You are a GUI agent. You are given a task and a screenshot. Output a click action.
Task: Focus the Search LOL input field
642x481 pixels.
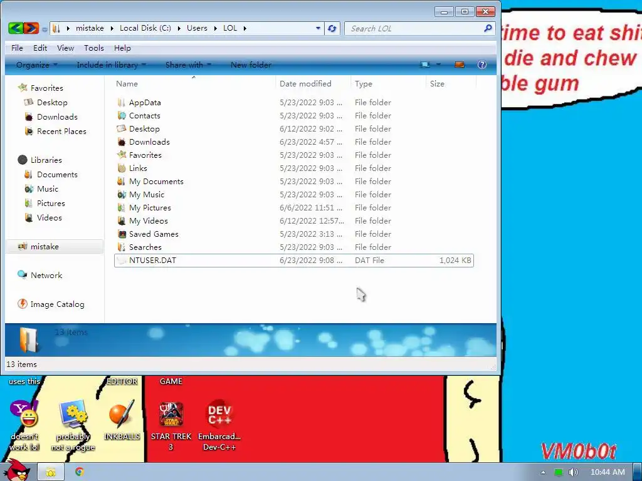point(416,28)
